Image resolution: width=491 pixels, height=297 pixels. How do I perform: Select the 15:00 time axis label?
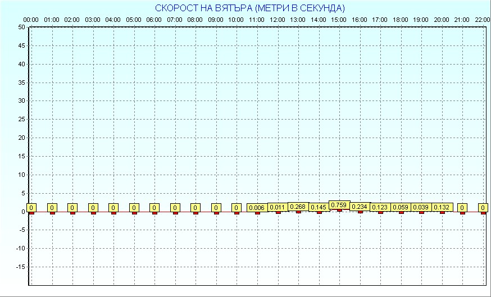point(339,20)
